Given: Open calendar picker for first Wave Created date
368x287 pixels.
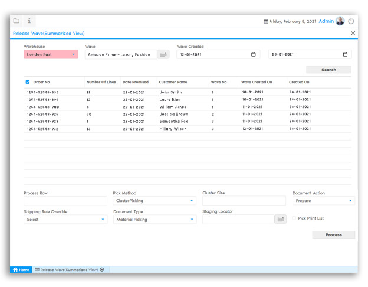Looking at the screenshot, I should coord(254,54).
